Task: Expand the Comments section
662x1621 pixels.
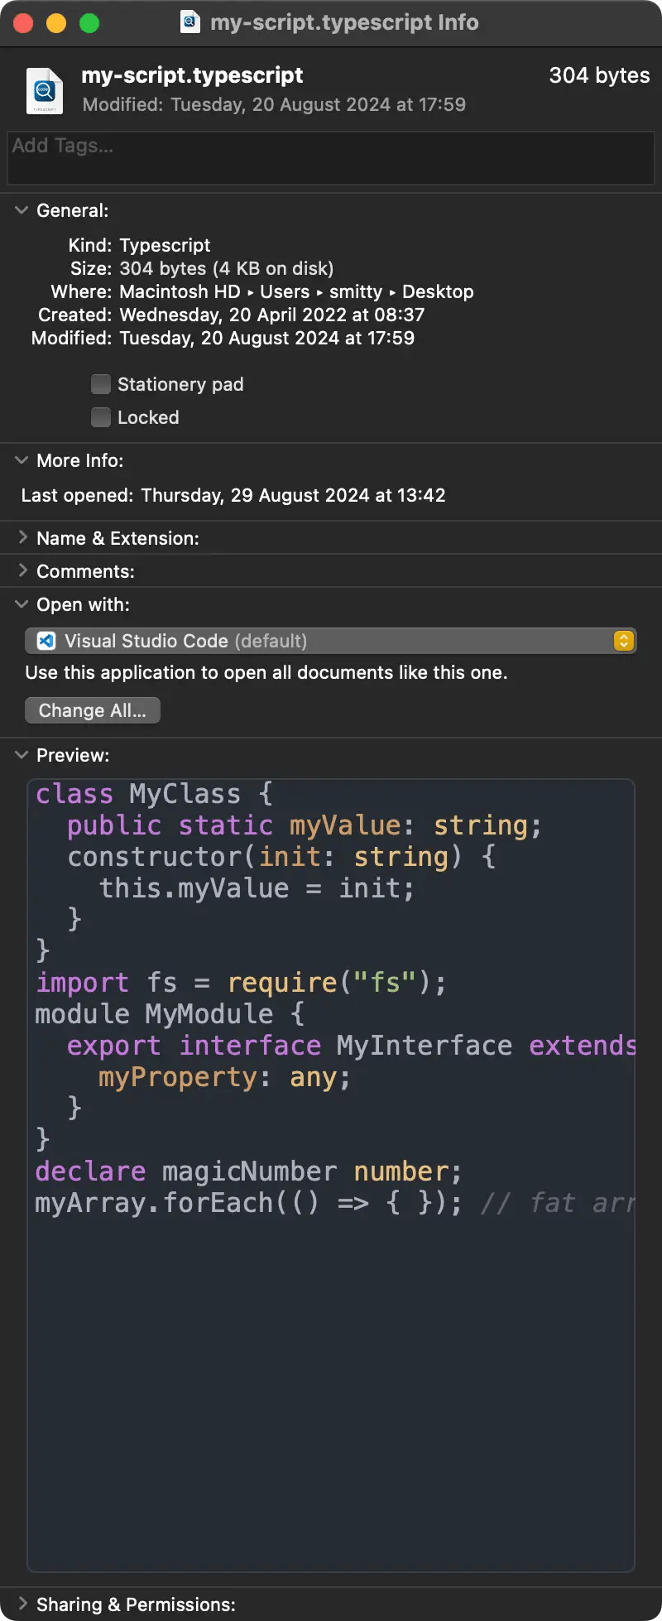Action: click(22, 571)
